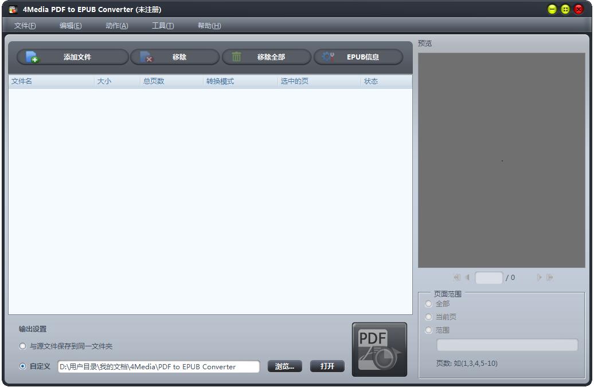594x387 pixels.
Task: Go to previous page in preview
Action: coord(467,277)
